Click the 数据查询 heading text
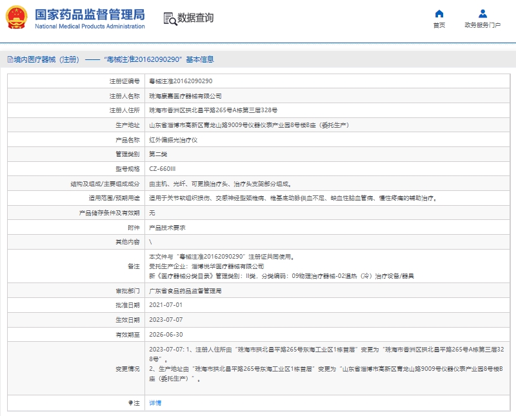The image size is (516, 416). pos(195,18)
